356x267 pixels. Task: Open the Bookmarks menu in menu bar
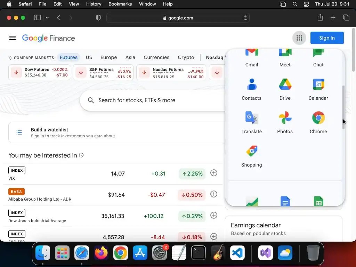tap(120, 4)
